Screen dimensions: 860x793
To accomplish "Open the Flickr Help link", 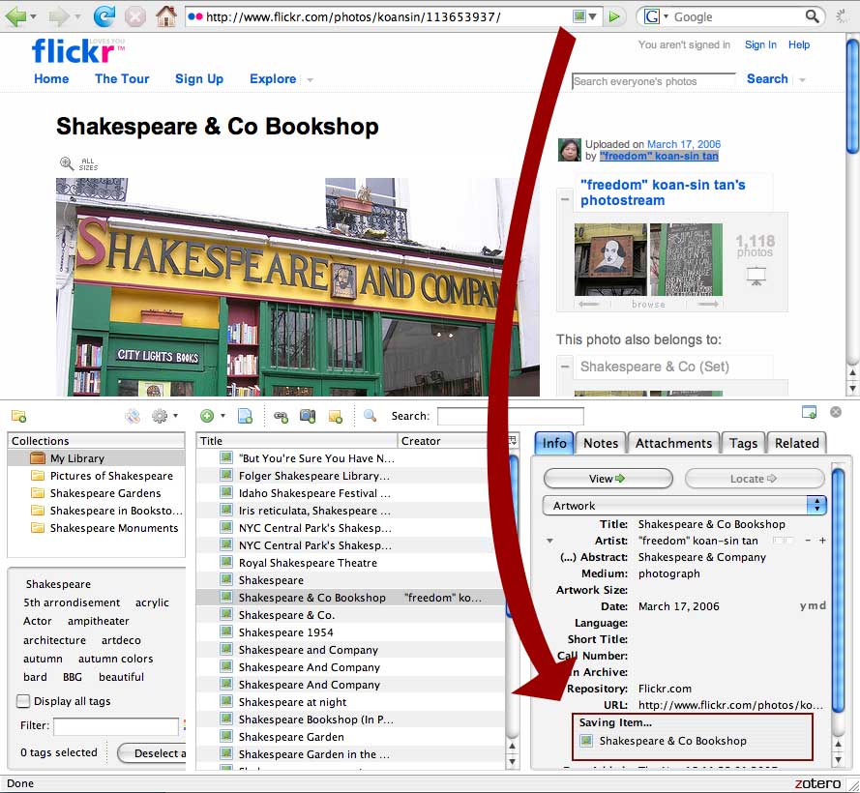I will point(799,45).
